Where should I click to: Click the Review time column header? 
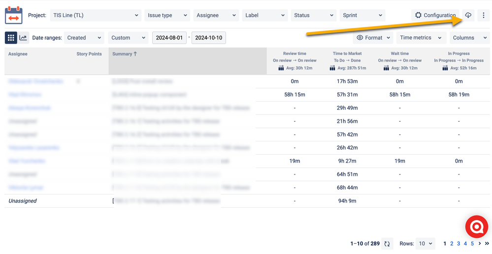click(295, 61)
